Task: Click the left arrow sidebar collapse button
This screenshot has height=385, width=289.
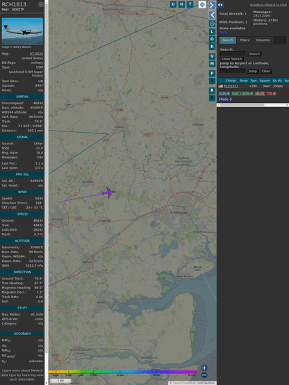Action: (212, 15)
